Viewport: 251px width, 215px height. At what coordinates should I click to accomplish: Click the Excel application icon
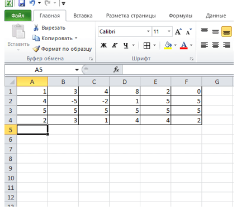point(9,3)
